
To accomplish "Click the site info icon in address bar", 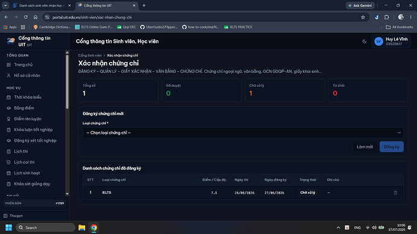I will [x=47, y=17].
